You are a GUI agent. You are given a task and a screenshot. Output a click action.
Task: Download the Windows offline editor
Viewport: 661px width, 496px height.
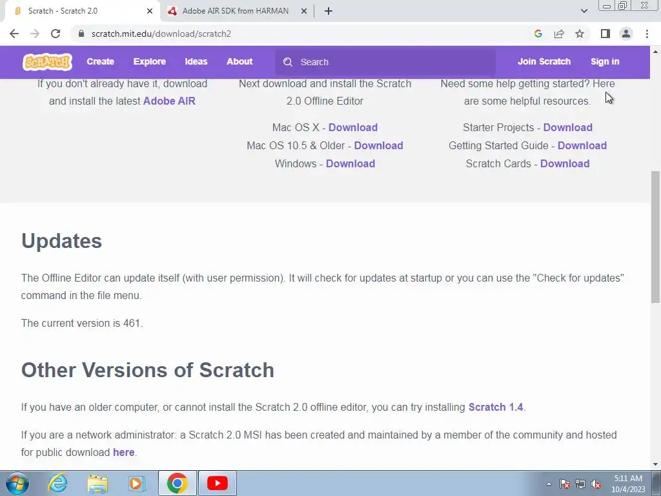(x=351, y=163)
